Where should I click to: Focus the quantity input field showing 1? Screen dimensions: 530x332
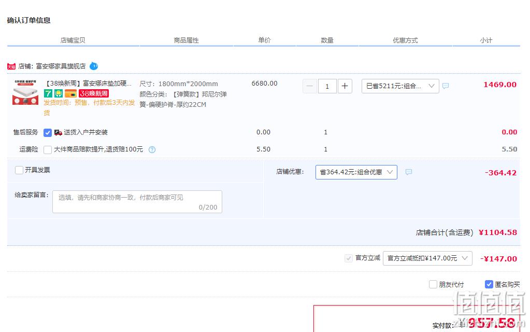point(327,86)
